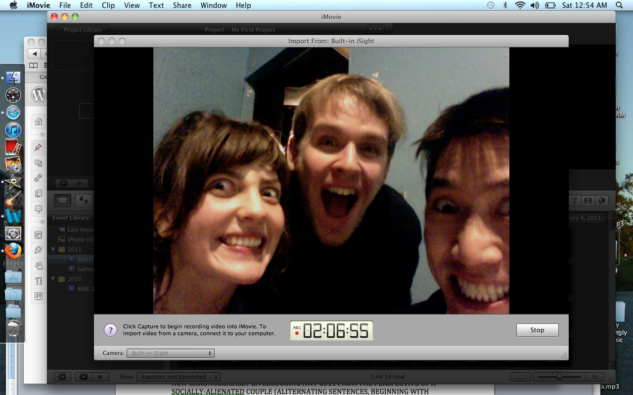
Task: Open iTunes from the Dock
Action: (13, 130)
